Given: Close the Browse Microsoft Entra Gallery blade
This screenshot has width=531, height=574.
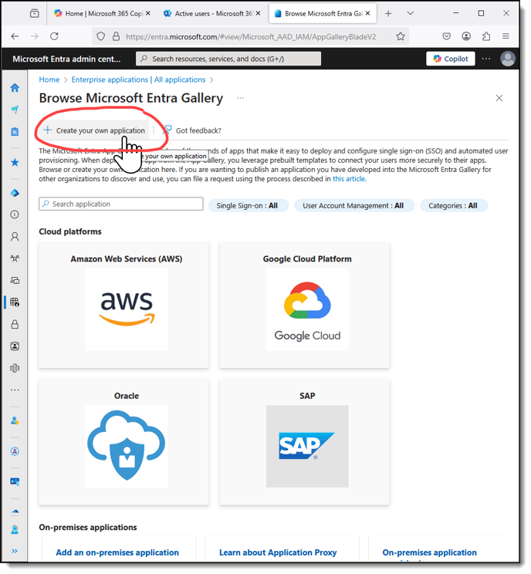Looking at the screenshot, I should 499,98.
